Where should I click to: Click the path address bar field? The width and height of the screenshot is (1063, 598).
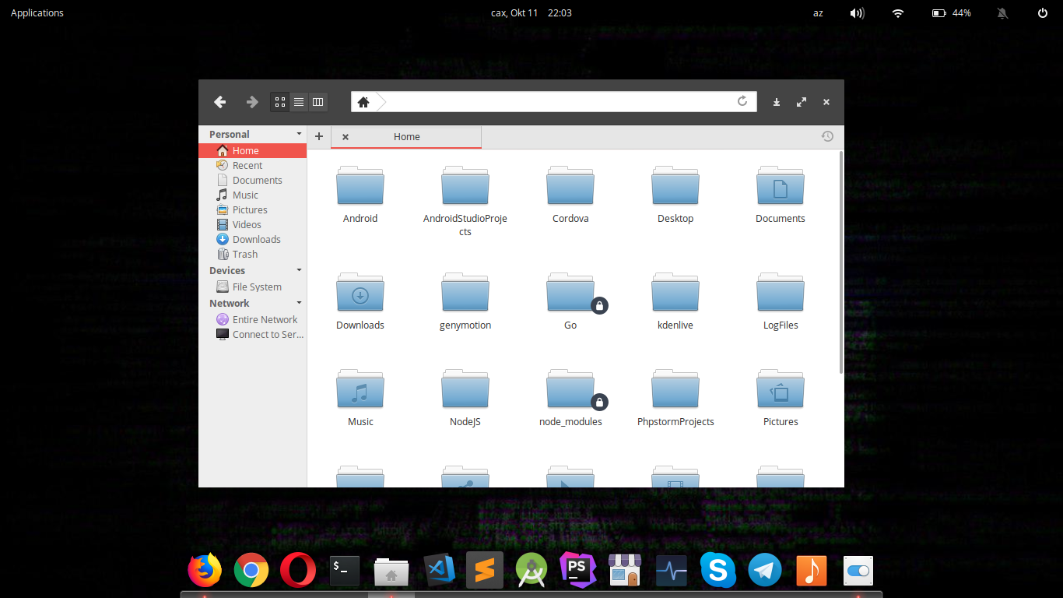pyautogui.click(x=560, y=102)
